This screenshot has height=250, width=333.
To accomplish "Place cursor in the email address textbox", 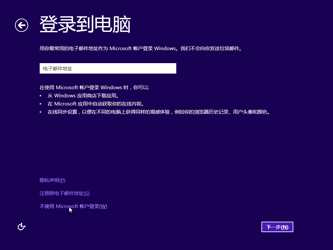I will [108, 68].
